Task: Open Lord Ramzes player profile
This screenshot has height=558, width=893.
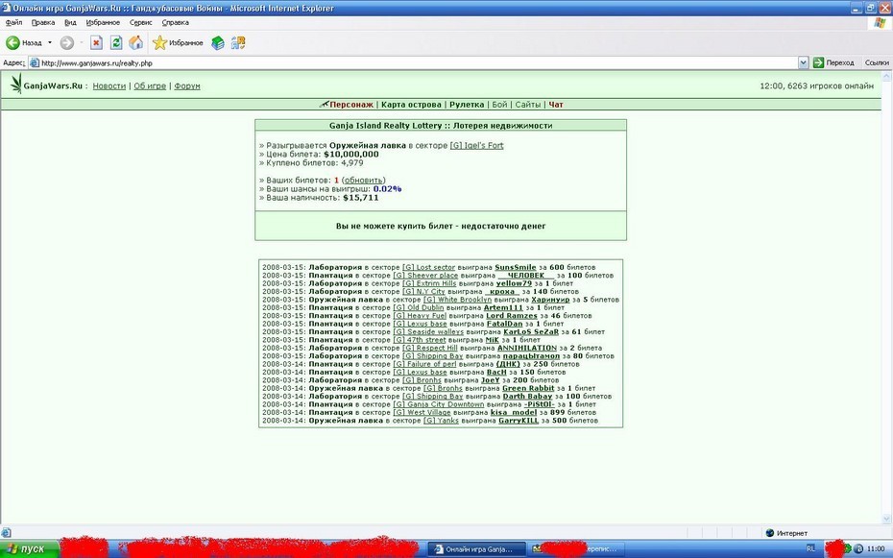Action: [x=512, y=315]
